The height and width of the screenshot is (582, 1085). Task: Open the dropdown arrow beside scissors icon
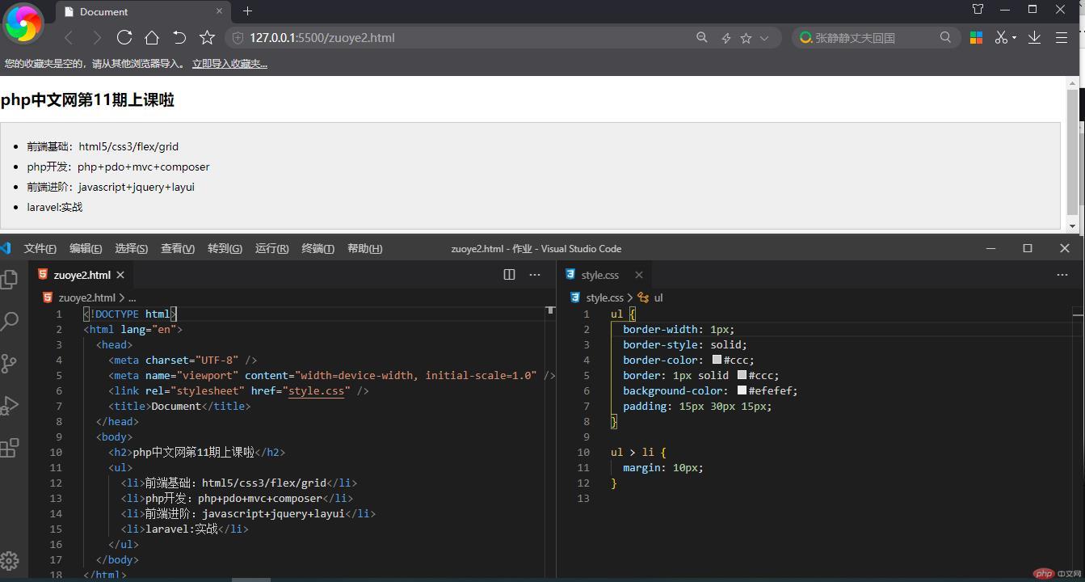click(1014, 38)
